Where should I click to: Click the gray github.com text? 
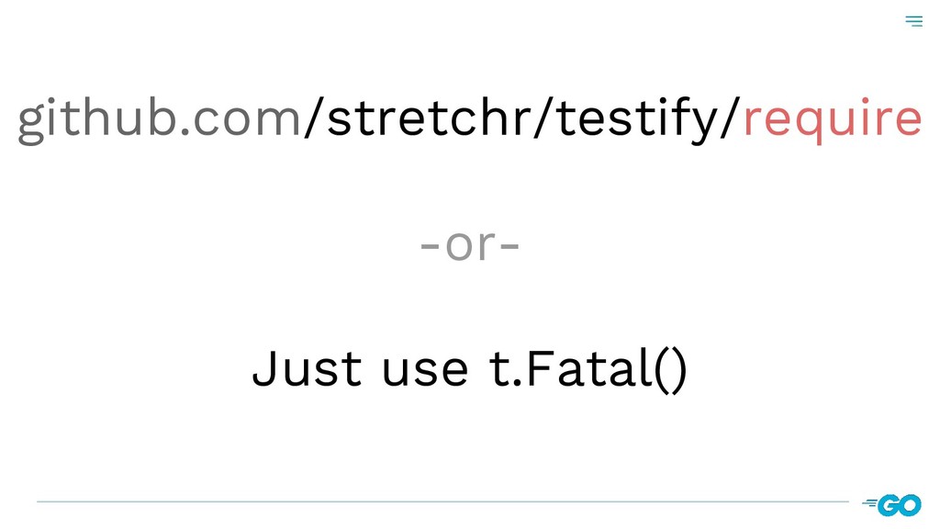click(x=160, y=120)
